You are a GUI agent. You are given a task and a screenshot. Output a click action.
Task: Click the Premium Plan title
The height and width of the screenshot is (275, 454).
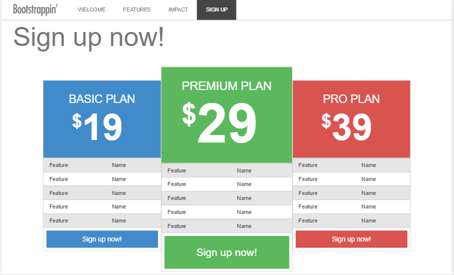click(226, 86)
